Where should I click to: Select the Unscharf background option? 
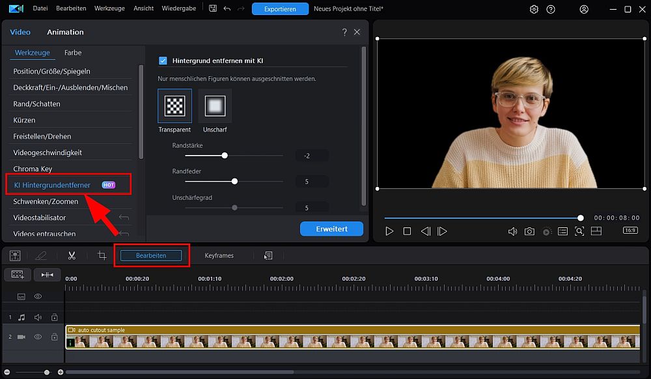click(x=215, y=105)
